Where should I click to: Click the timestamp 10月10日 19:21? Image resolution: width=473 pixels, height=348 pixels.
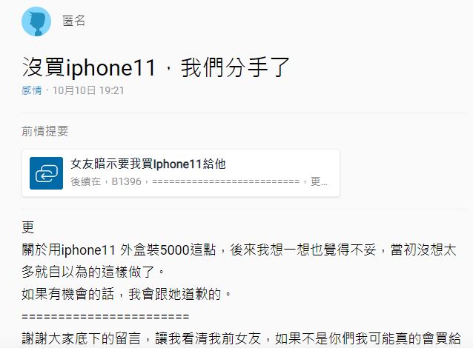click(x=88, y=90)
